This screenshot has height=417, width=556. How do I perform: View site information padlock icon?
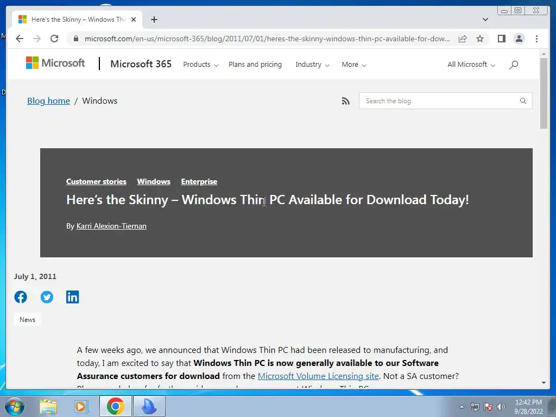click(75, 39)
